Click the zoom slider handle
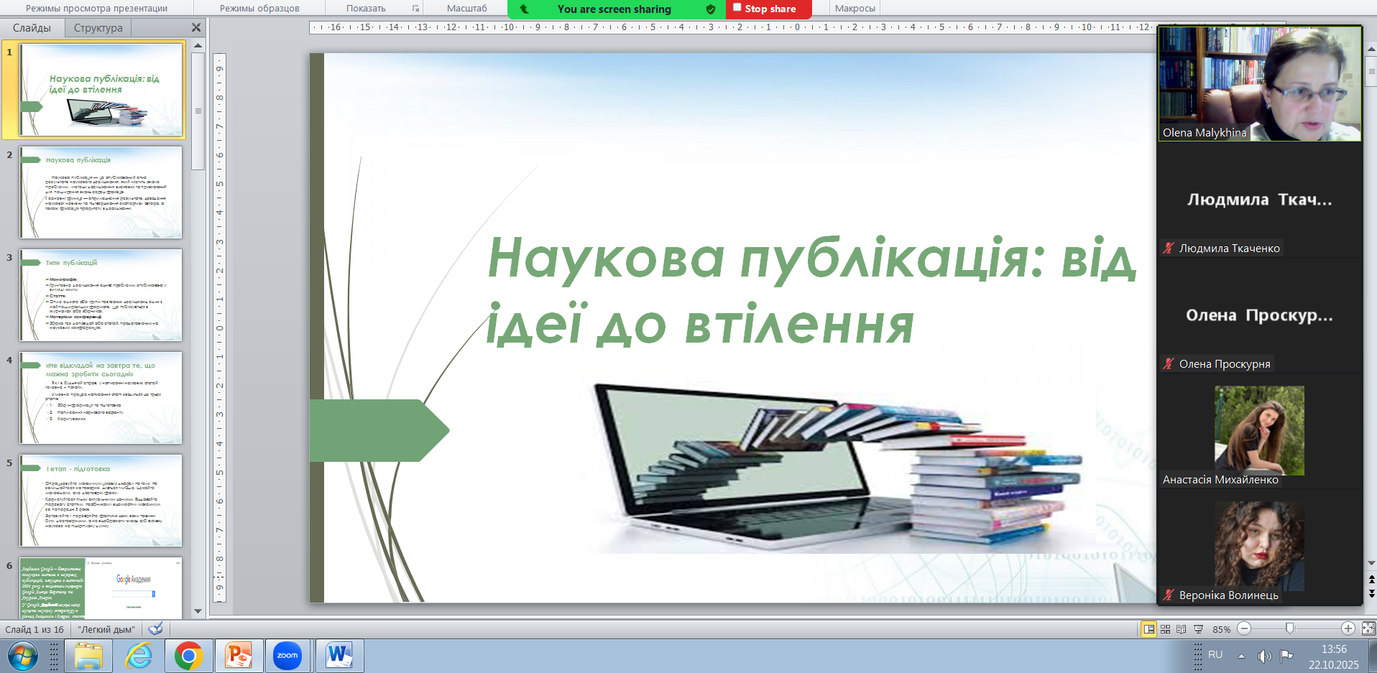Viewport: 1377px width, 673px height. pos(1290,628)
